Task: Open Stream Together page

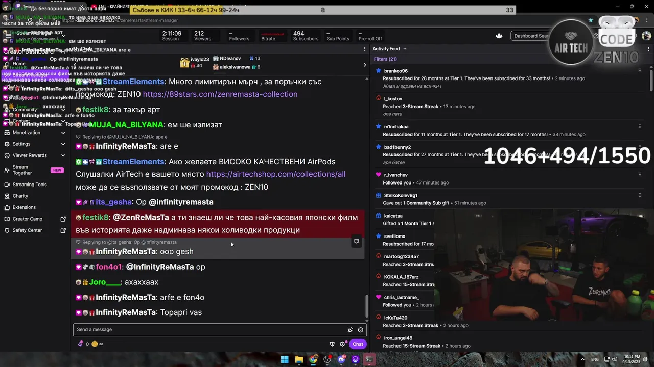Action: click(34, 170)
